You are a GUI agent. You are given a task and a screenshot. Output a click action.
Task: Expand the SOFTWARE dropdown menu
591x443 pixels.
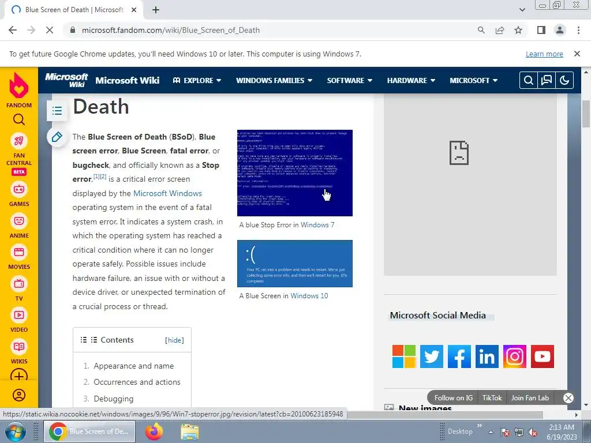click(x=349, y=80)
